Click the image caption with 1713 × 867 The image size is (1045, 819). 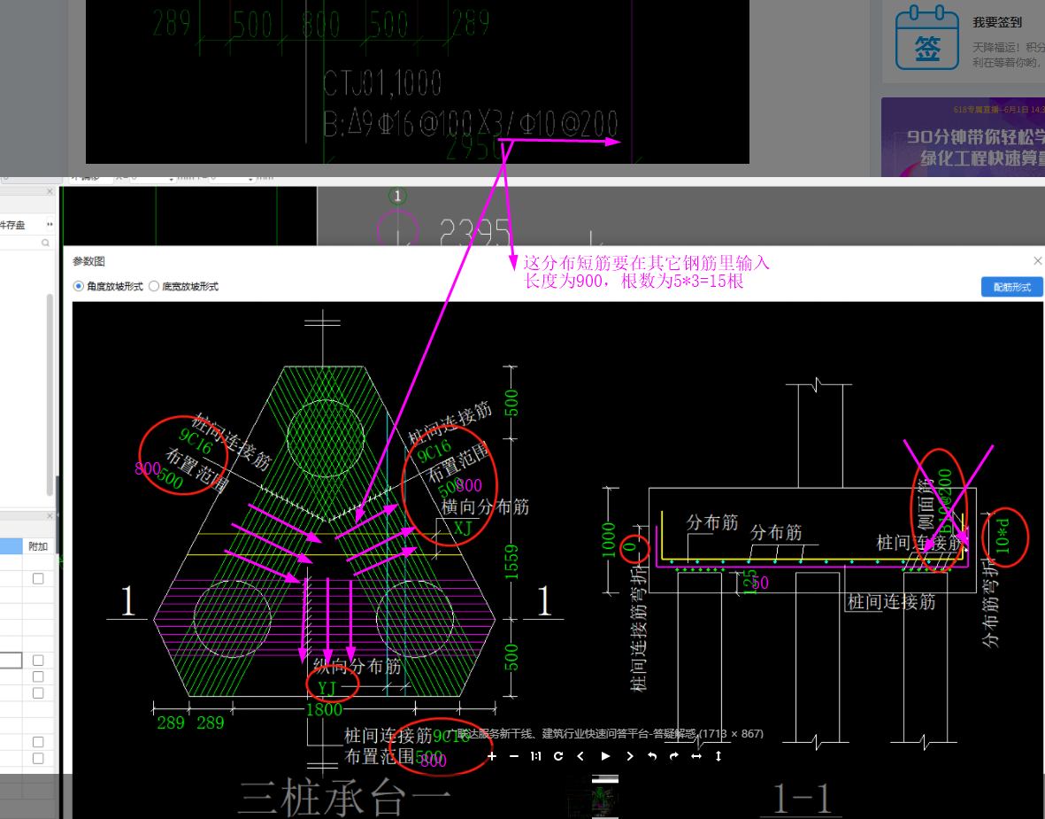tap(605, 734)
